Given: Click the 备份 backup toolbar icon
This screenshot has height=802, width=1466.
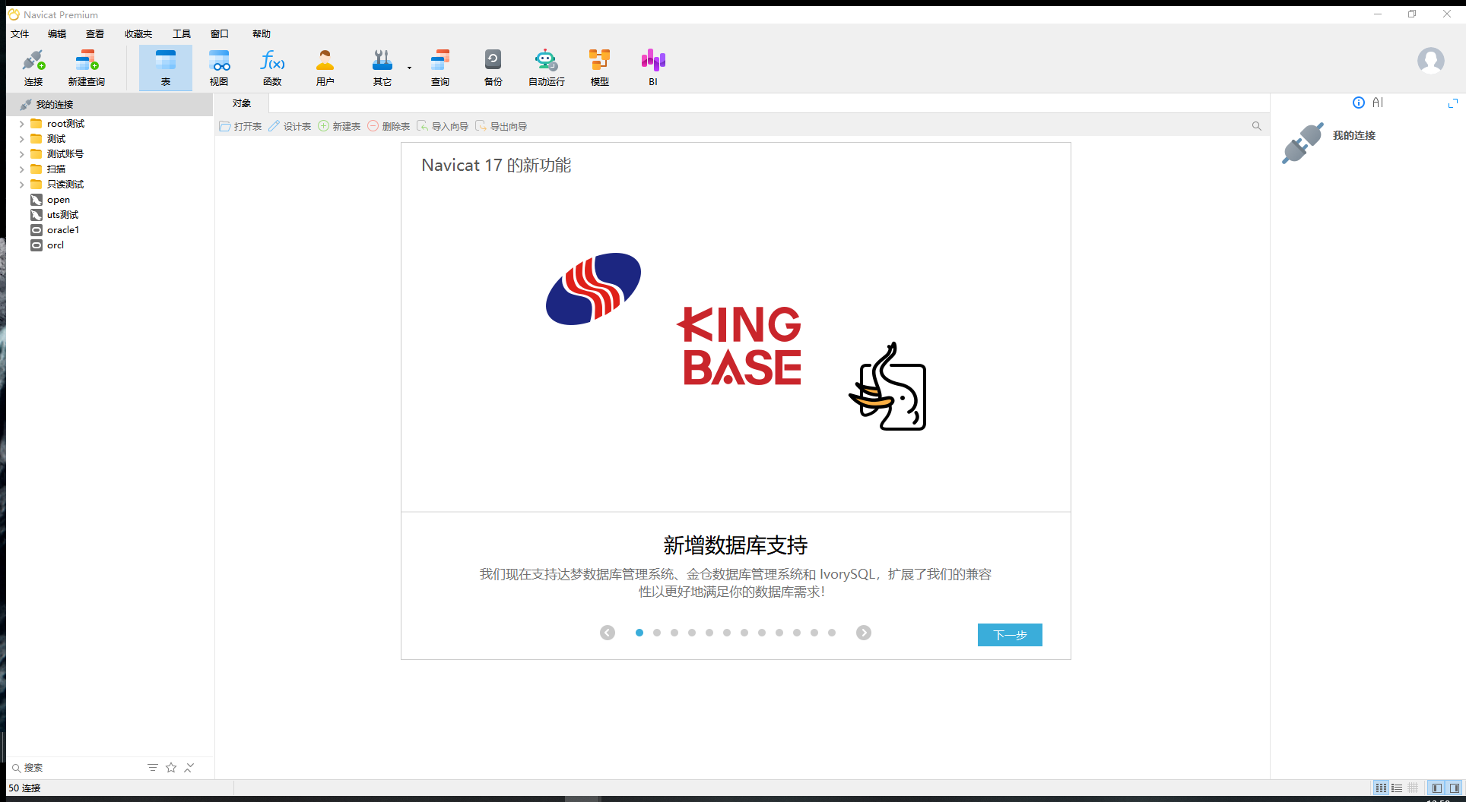Looking at the screenshot, I should 493,68.
